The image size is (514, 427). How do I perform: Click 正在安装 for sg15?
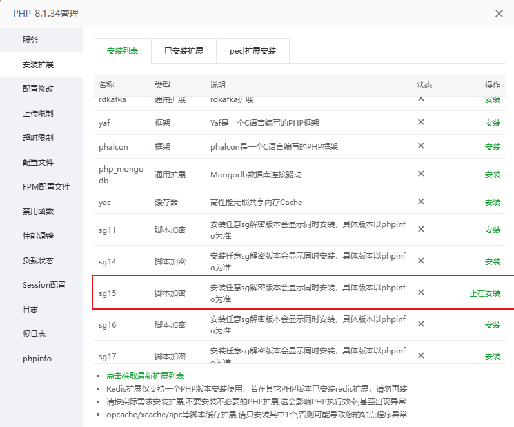pos(485,293)
